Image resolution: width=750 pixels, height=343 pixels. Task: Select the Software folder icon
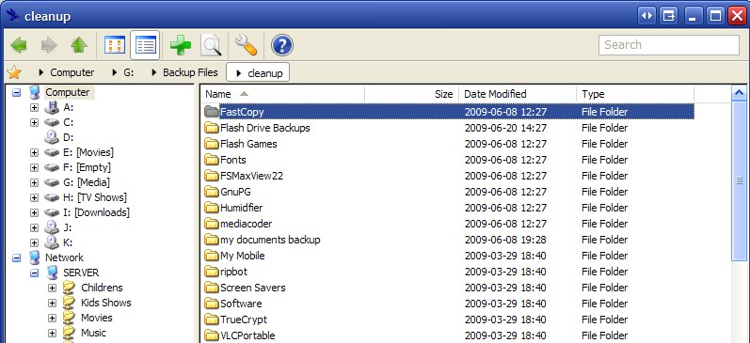212,304
